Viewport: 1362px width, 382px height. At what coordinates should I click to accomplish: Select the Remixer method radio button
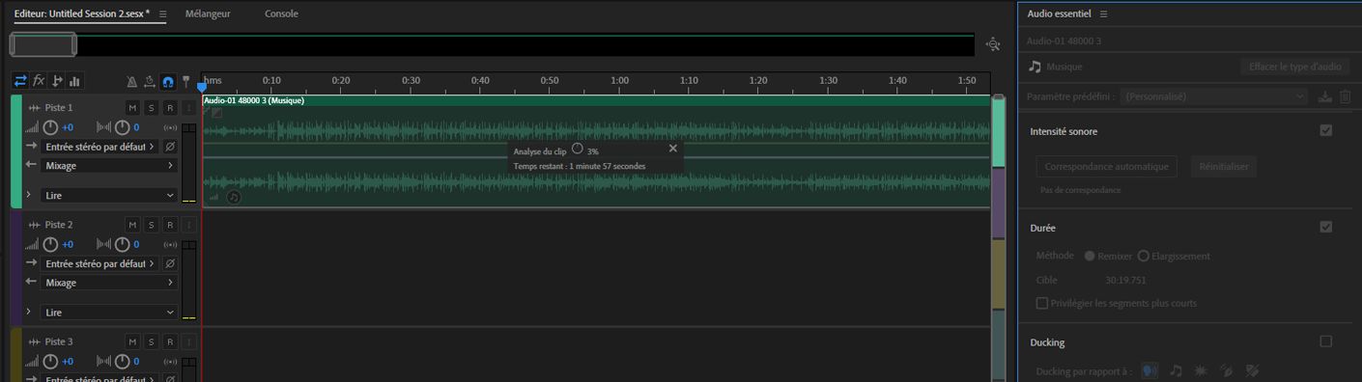pyautogui.click(x=1090, y=256)
